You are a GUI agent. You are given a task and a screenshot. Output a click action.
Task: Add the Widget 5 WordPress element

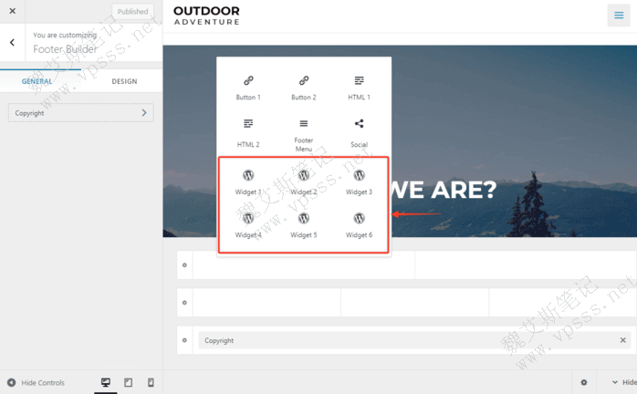[304, 225]
